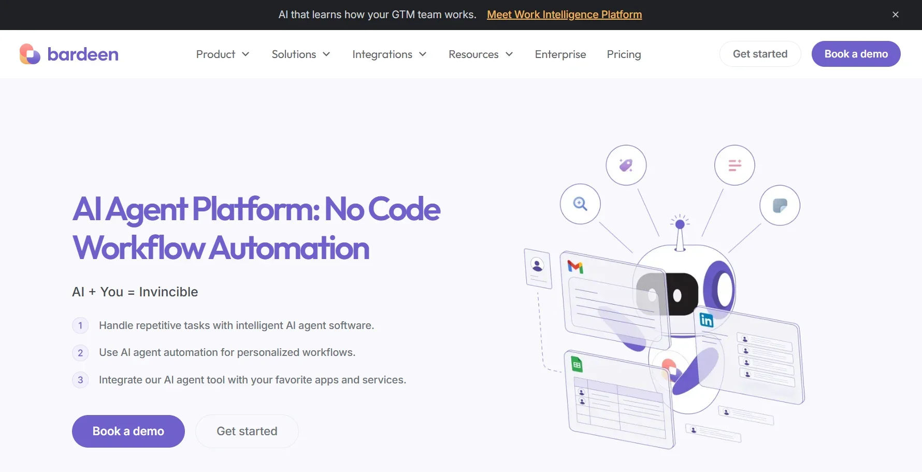Image resolution: width=922 pixels, height=472 pixels.
Task: Click the purple tag bubble icon
Action: [x=626, y=165]
